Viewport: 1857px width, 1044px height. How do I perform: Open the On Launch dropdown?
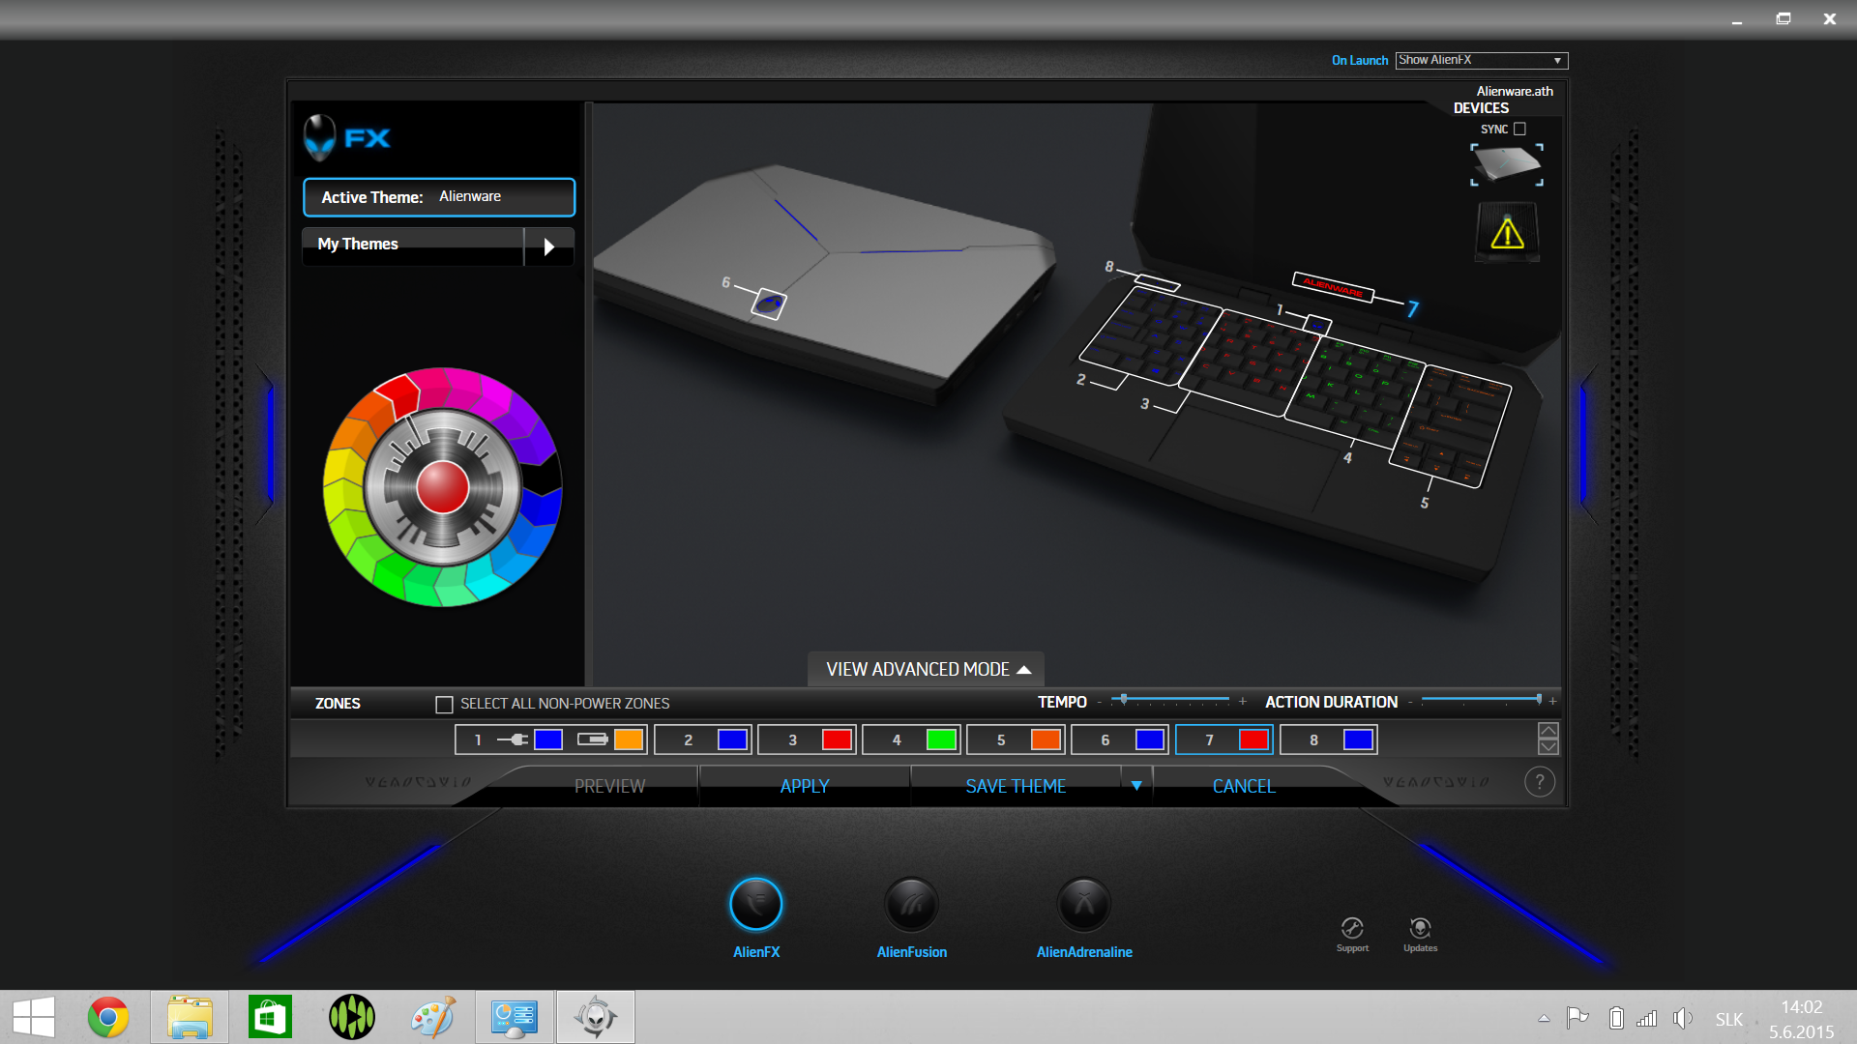[1481, 60]
